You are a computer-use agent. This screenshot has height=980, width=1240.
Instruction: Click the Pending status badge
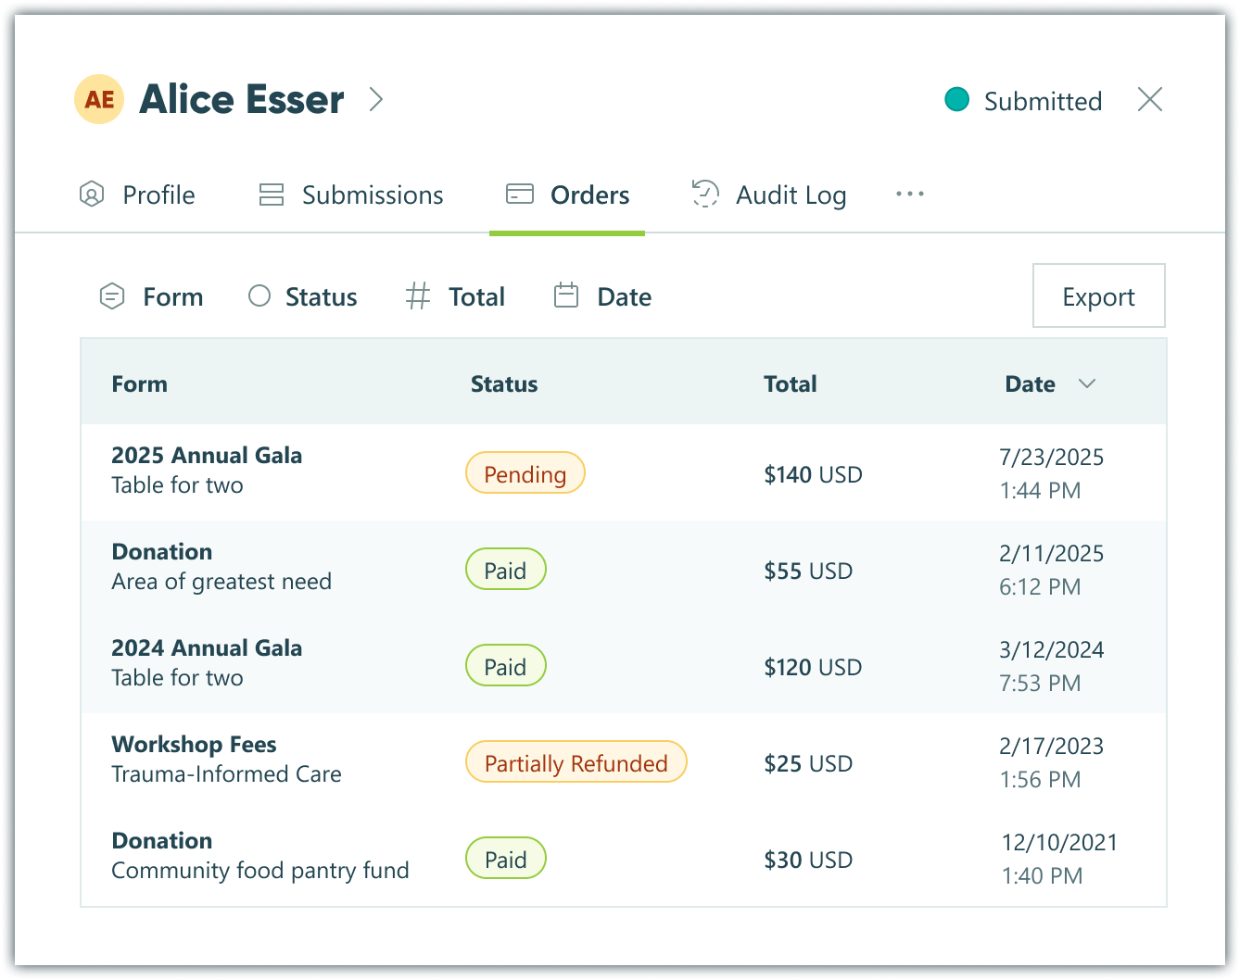(525, 472)
